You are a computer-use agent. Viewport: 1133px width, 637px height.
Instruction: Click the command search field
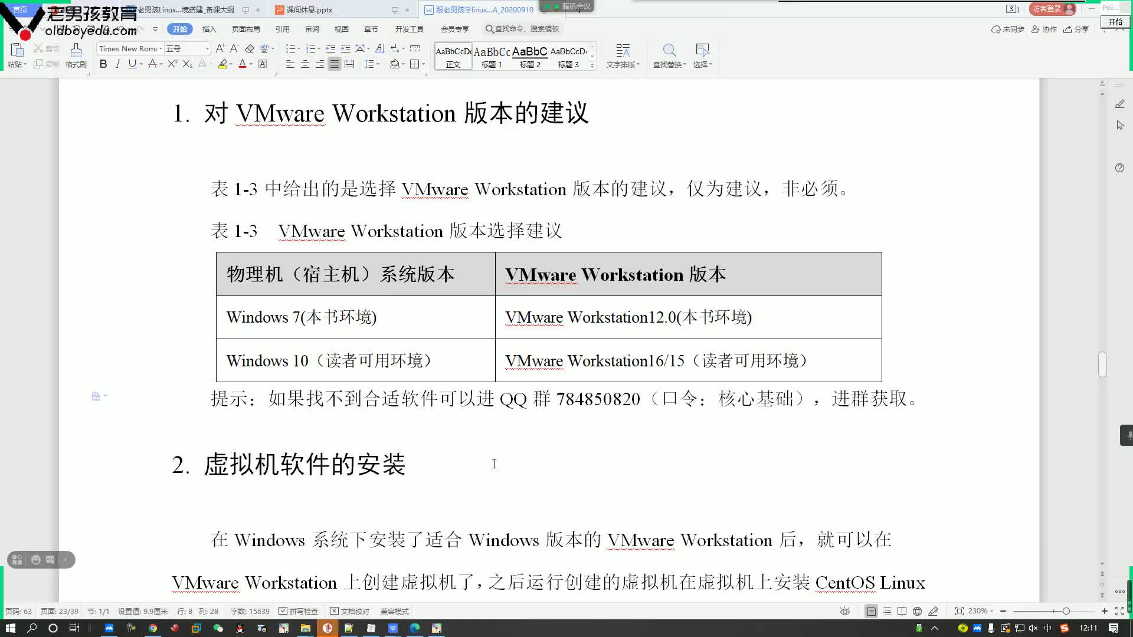coord(522,29)
